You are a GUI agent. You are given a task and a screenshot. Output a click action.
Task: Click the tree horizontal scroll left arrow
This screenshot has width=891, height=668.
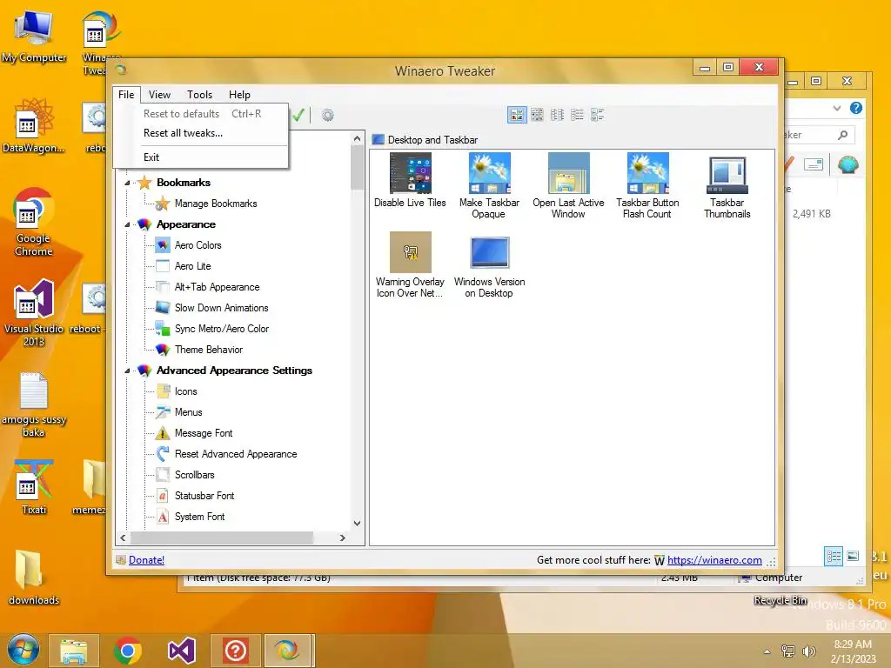tap(123, 538)
